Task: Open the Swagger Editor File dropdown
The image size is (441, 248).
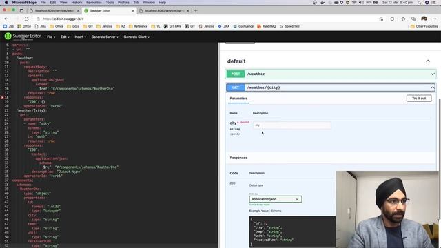Action: pos(51,37)
